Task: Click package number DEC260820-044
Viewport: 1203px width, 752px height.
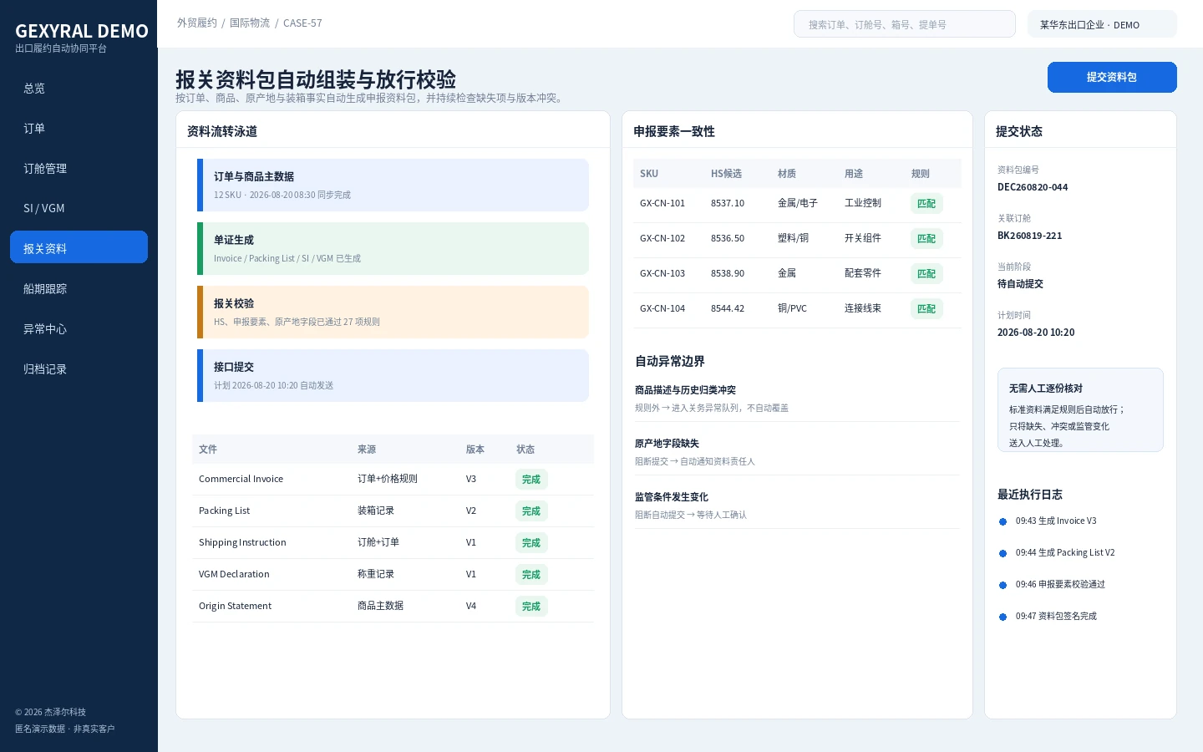Action: click(1033, 187)
